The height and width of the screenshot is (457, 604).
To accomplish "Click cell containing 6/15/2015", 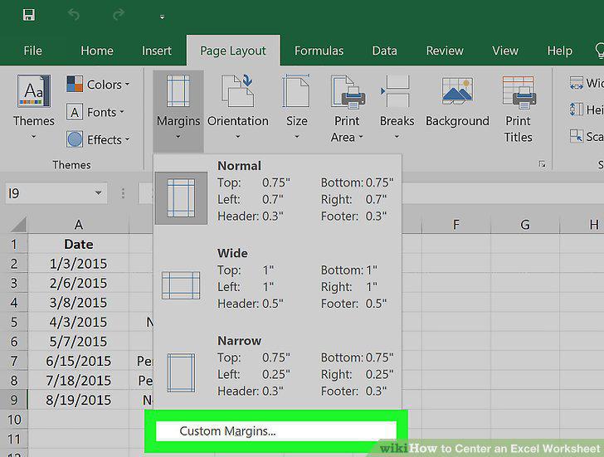I will click(79, 361).
